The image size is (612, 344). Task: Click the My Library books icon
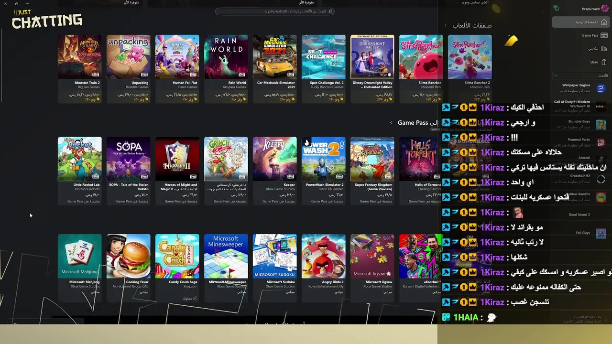(604, 49)
